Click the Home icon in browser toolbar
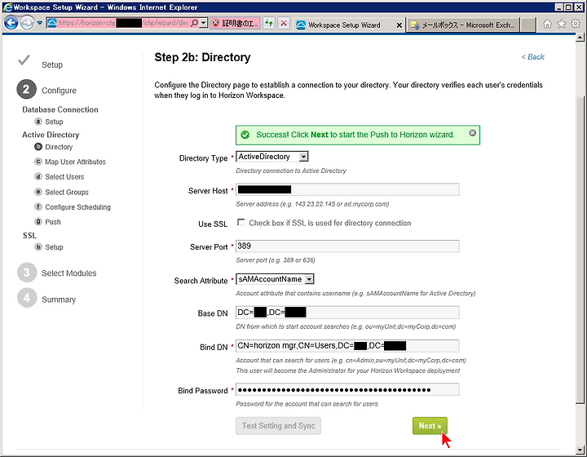Viewport: 587px width, 457px height. coord(547,24)
